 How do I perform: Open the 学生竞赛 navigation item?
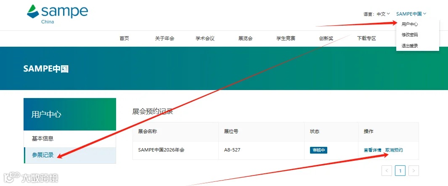[286, 38]
